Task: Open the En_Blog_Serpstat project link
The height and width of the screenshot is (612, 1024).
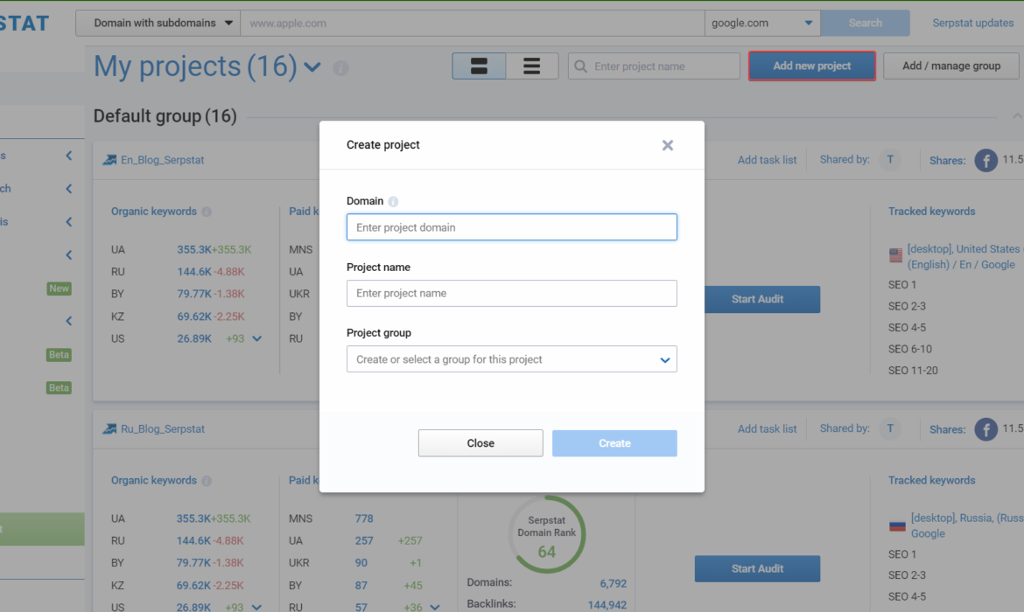Action: [x=163, y=160]
